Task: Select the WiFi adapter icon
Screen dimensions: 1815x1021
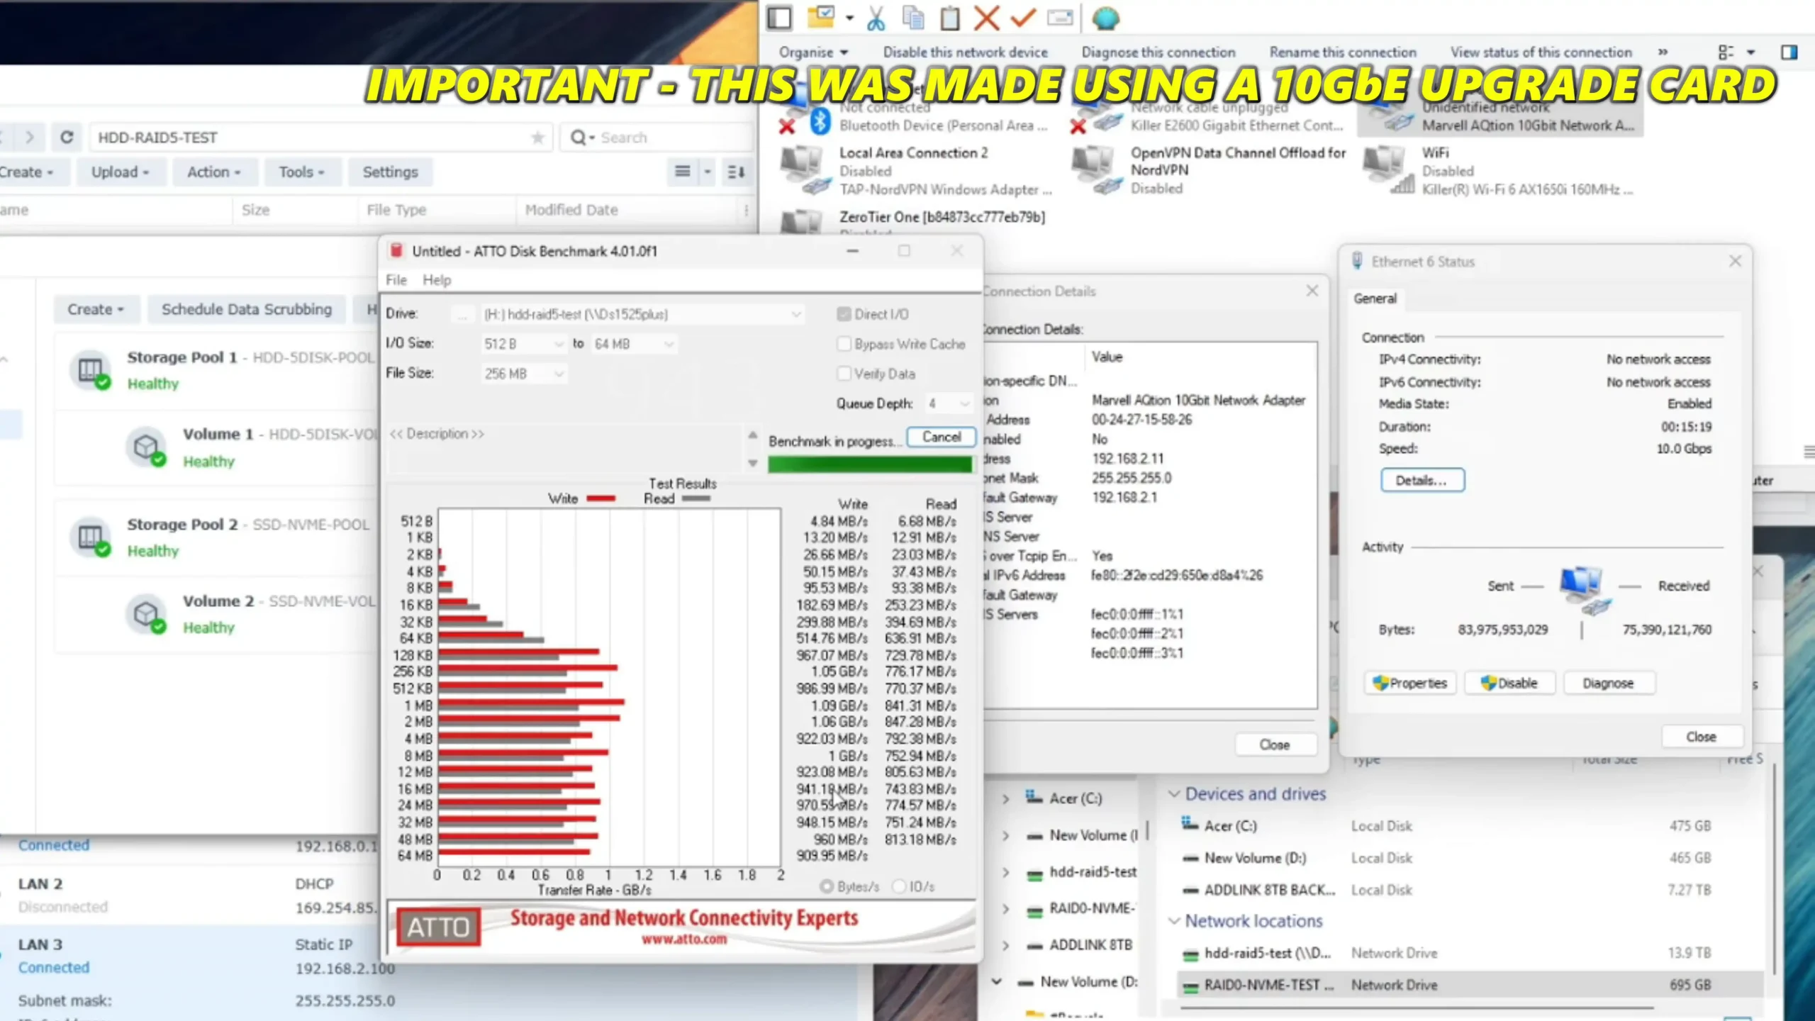Action: pyautogui.click(x=1387, y=170)
